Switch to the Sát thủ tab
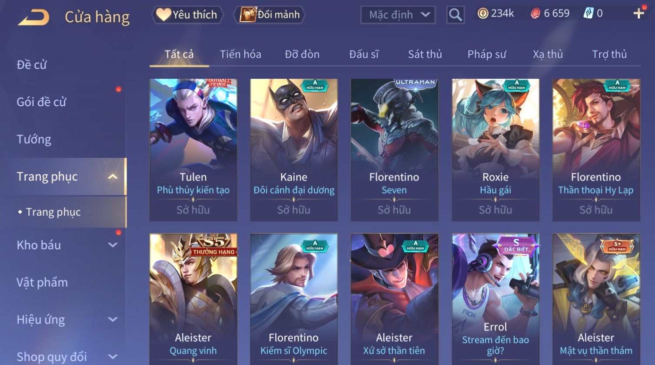The width and height of the screenshot is (655, 365). pos(424,54)
